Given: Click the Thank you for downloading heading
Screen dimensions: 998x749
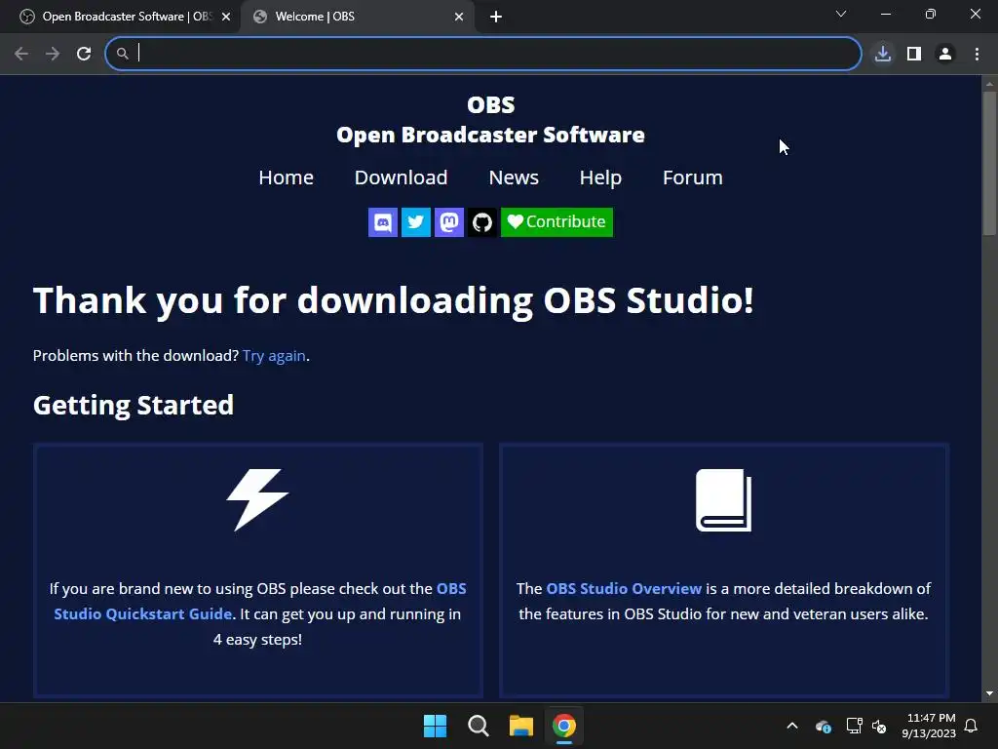Looking at the screenshot, I should (x=394, y=300).
